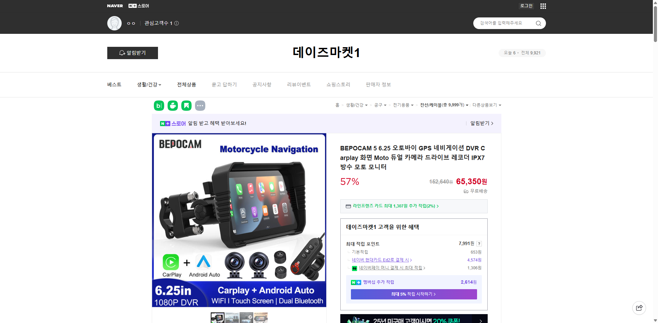This screenshot has height=323, width=658.
Task: Activate N Plus store 알림받기 in banner
Action: [x=480, y=123]
